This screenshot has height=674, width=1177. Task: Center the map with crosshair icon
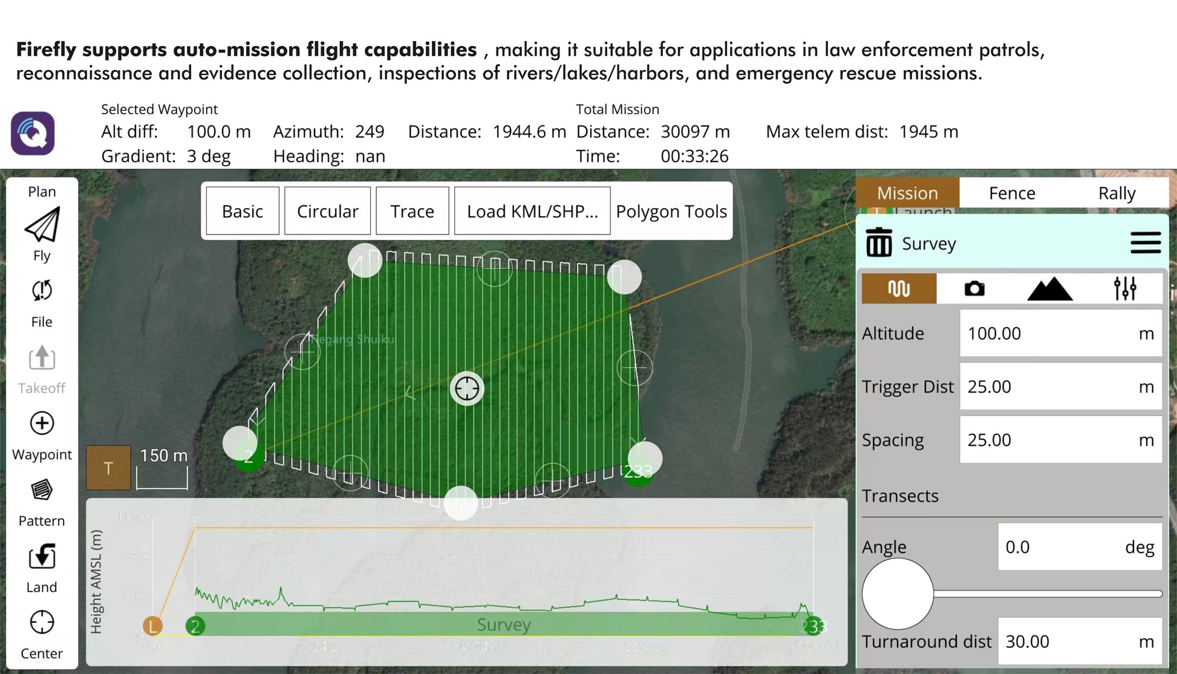point(42,622)
